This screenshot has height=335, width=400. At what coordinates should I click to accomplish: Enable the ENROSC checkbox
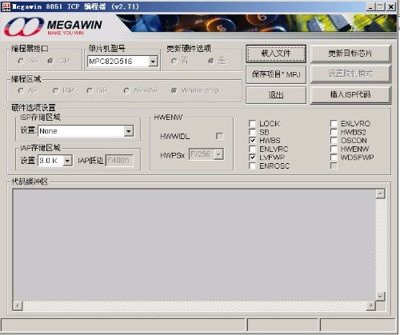click(252, 166)
